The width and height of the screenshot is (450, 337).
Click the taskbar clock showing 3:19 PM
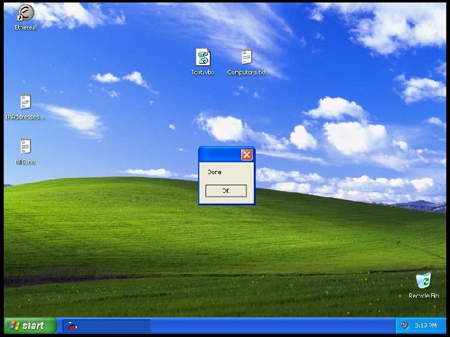click(x=426, y=326)
